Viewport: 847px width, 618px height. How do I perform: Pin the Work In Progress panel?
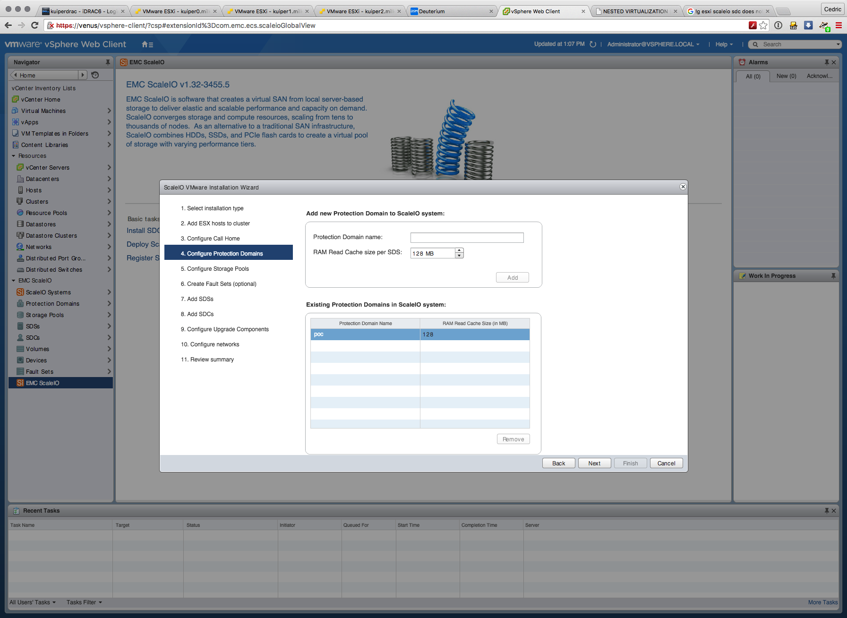pos(833,276)
